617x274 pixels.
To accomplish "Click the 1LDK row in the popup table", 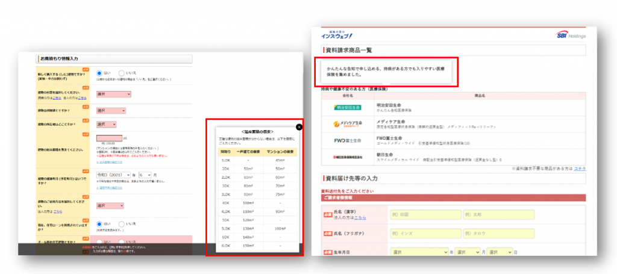I will point(257,160).
